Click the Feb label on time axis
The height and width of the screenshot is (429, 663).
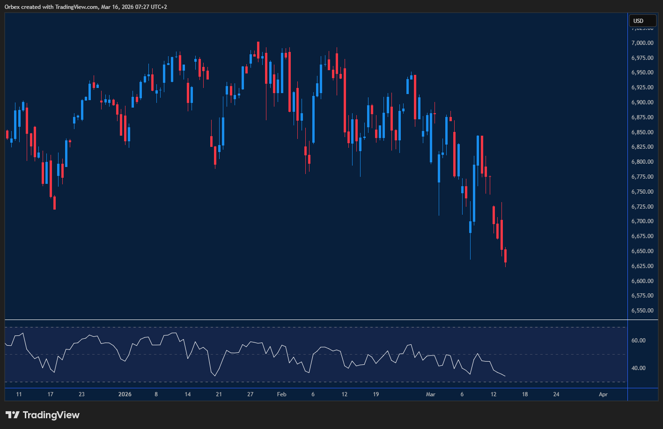click(x=281, y=394)
